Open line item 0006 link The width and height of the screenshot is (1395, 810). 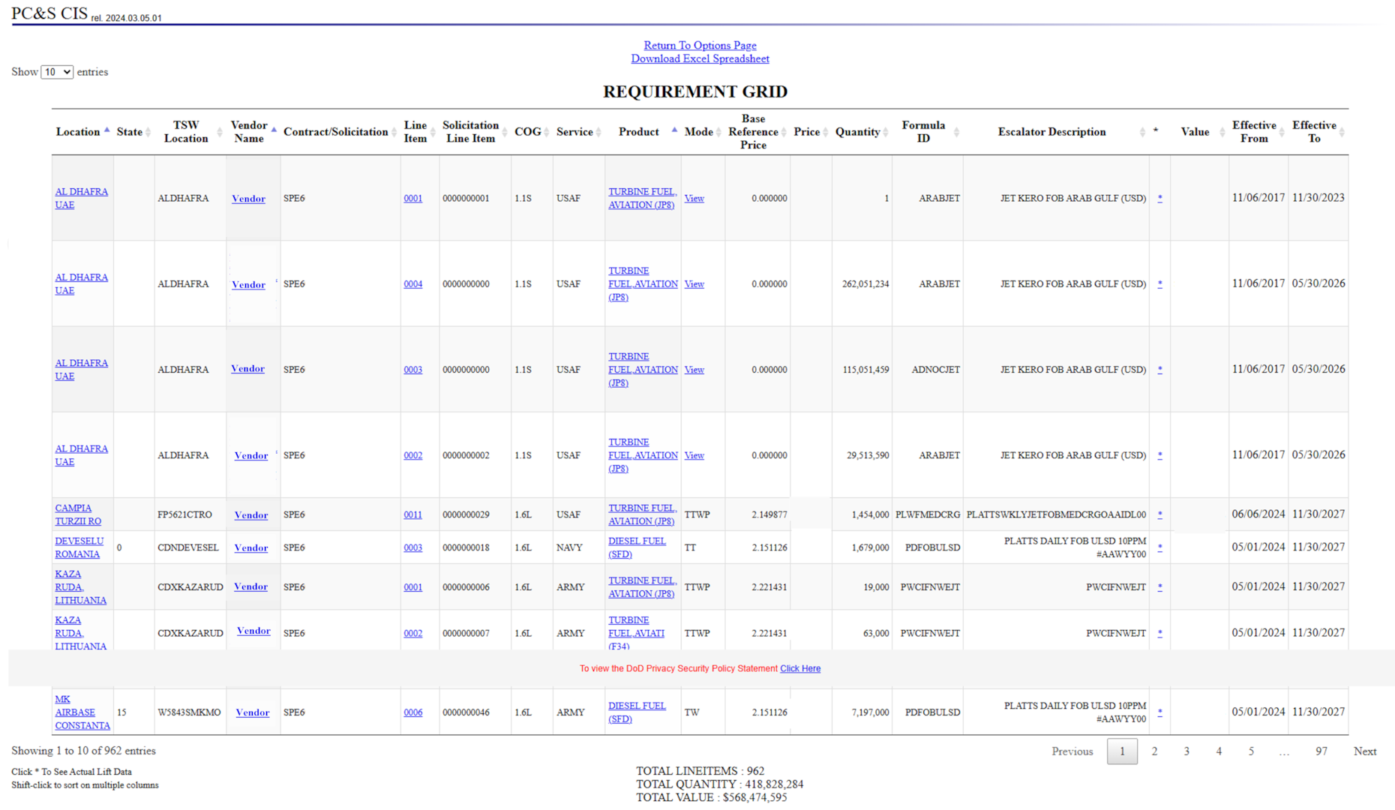(x=412, y=712)
